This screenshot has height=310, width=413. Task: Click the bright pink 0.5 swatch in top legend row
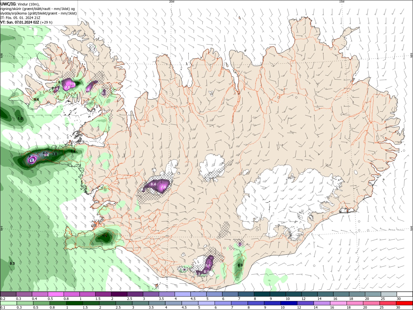(x=56, y=294)
